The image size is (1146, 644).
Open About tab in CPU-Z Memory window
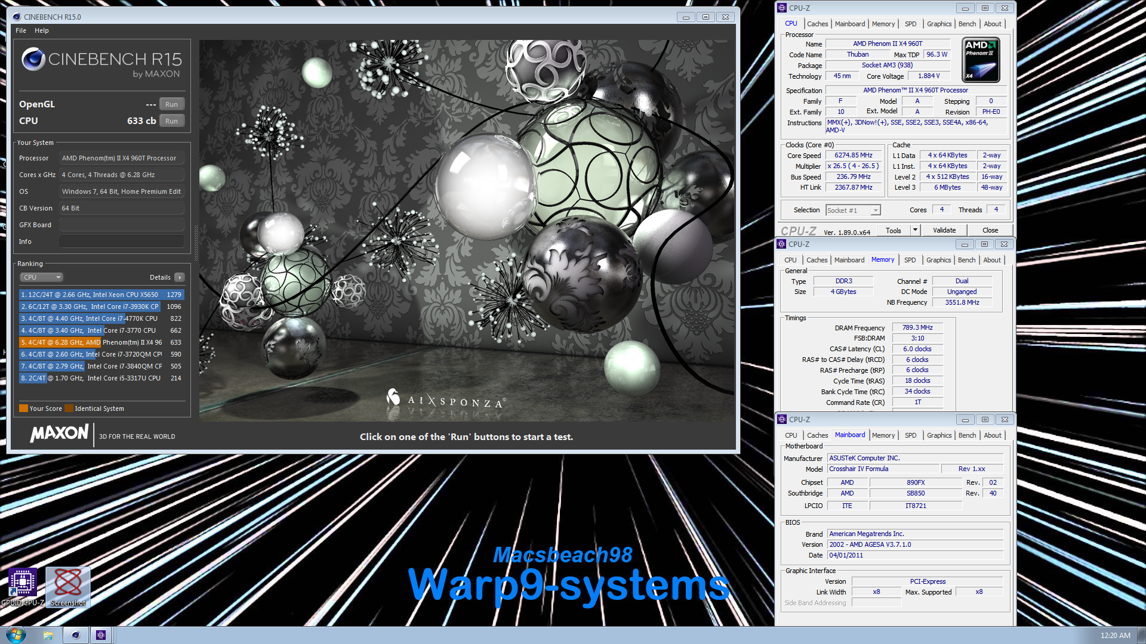(x=992, y=260)
